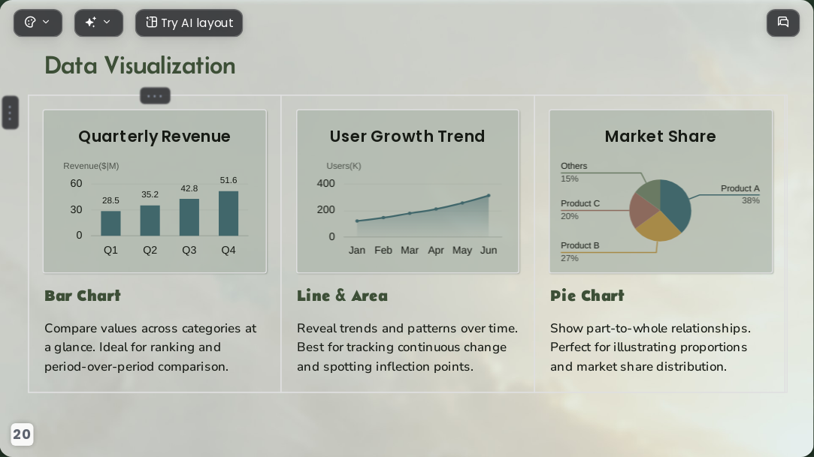Click the vertical dots handle on left edge
Viewport: 814px width, 457px height.
point(10,113)
